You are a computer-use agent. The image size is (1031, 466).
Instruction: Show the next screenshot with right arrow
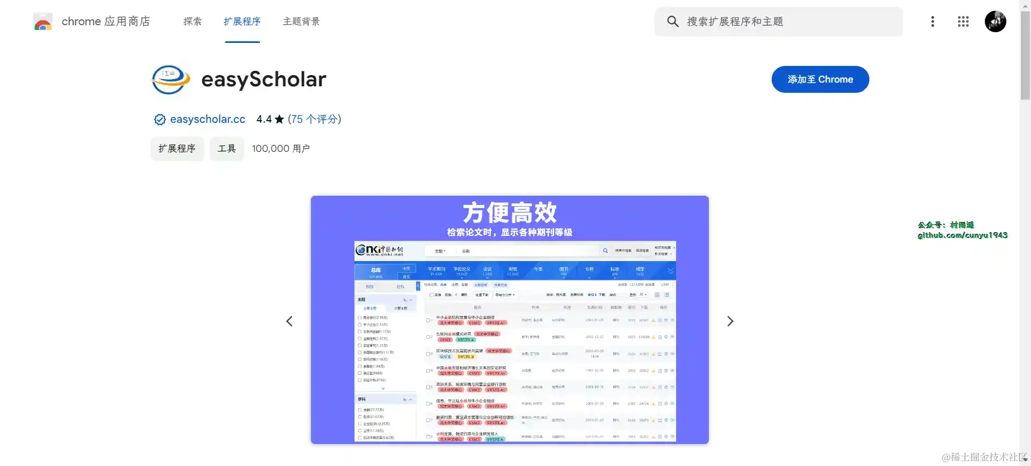coord(730,321)
